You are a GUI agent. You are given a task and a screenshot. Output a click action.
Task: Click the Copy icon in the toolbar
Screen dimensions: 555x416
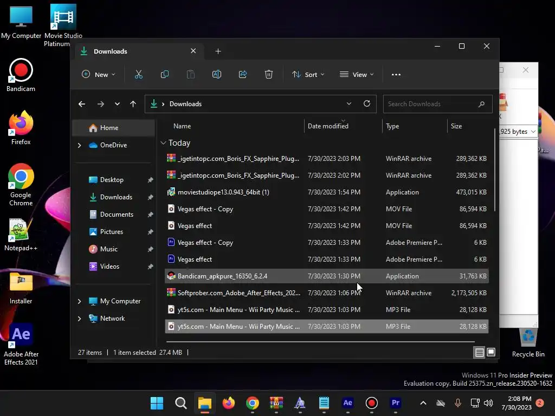point(165,74)
